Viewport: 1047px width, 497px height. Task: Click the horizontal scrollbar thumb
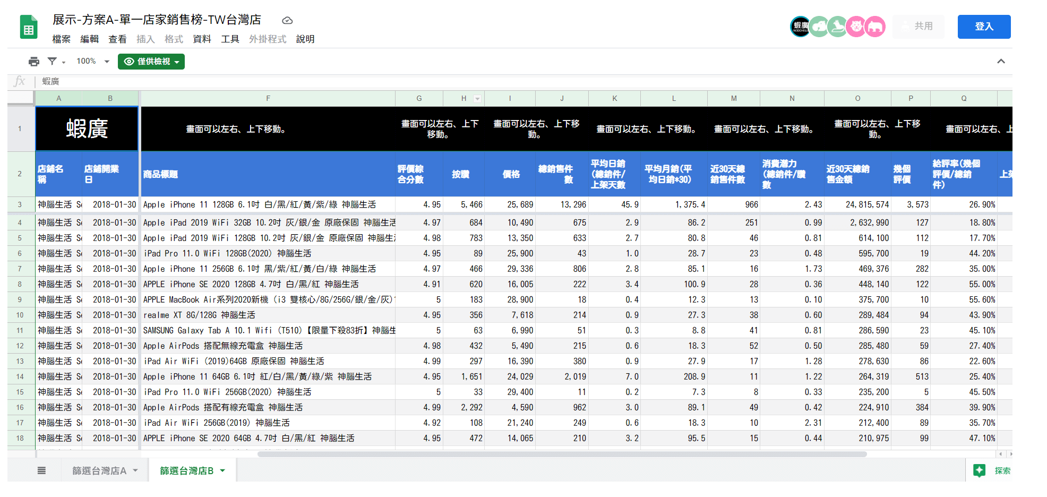pos(562,454)
